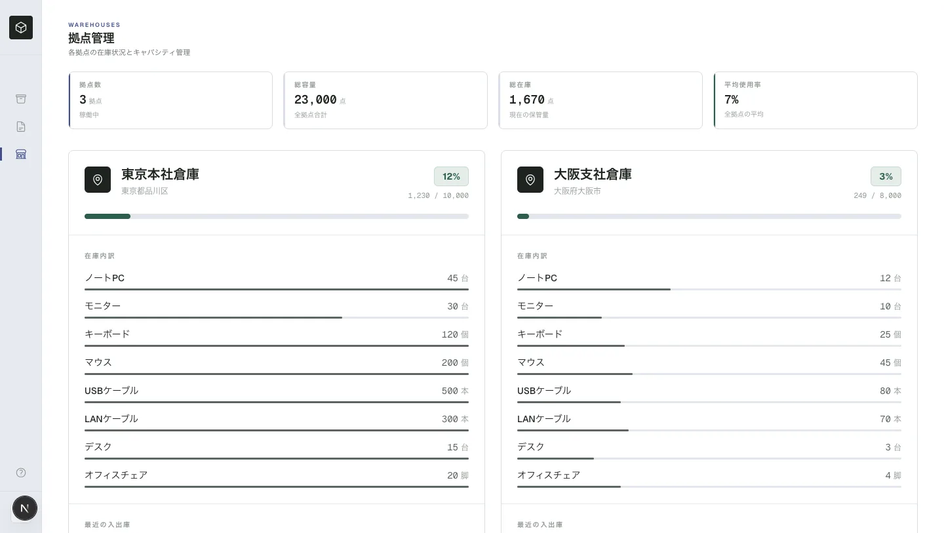Click the 最近の入出庫 label in 東京本社倉庫
Image resolution: width=944 pixels, height=533 pixels.
click(108, 524)
